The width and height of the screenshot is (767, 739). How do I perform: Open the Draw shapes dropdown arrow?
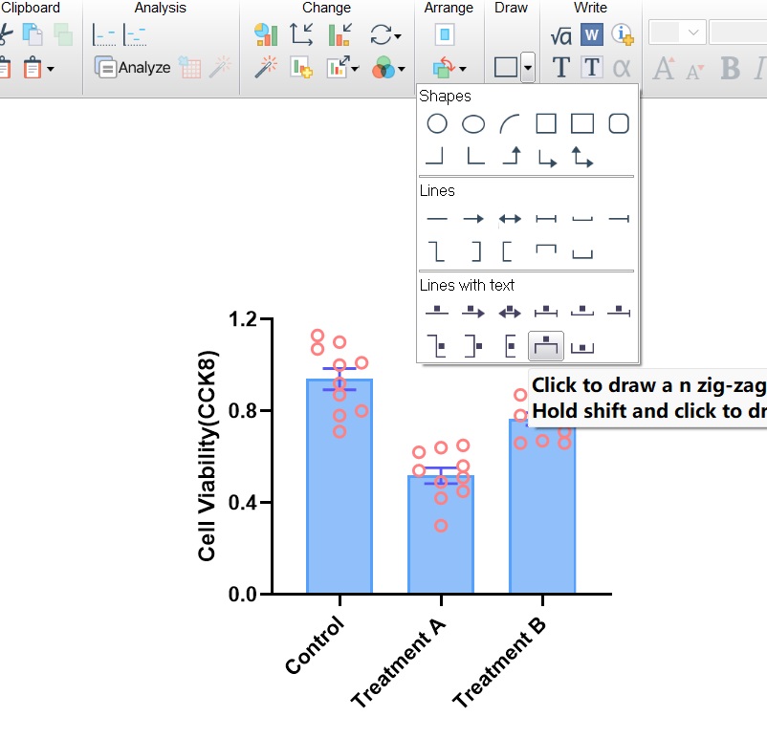[528, 69]
